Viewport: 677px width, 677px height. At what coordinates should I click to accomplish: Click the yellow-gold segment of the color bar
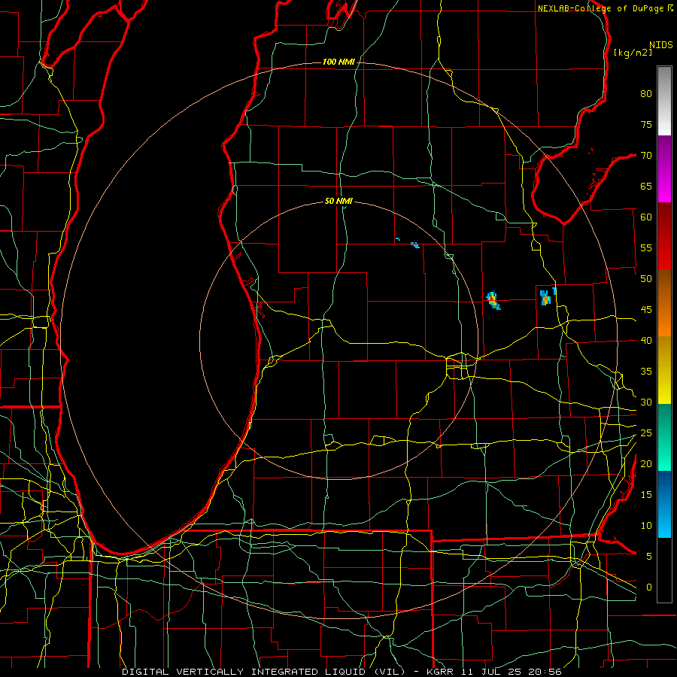(664, 370)
